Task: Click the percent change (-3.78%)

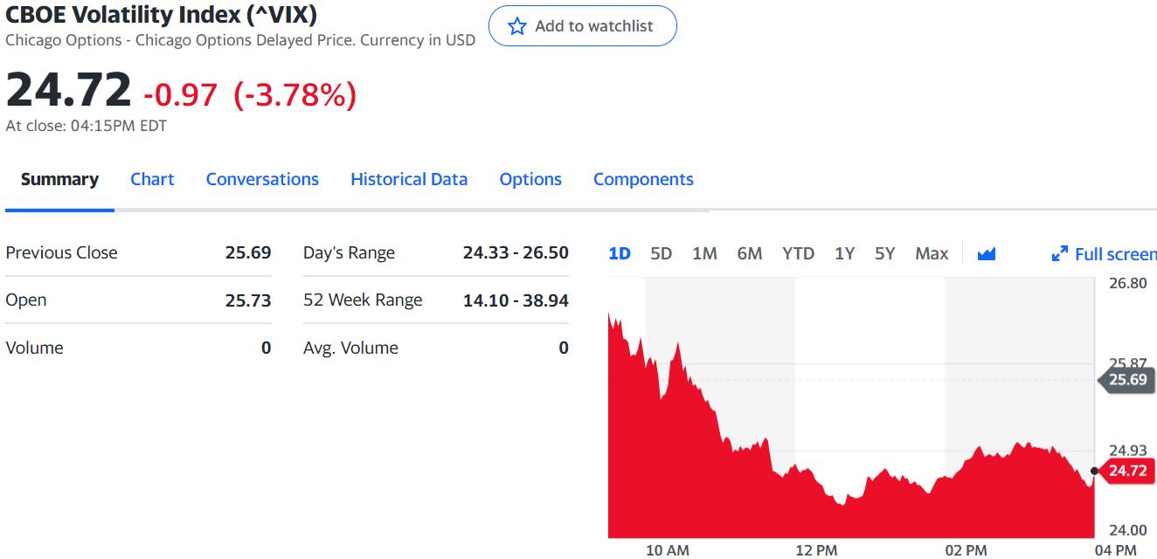Action: (294, 93)
